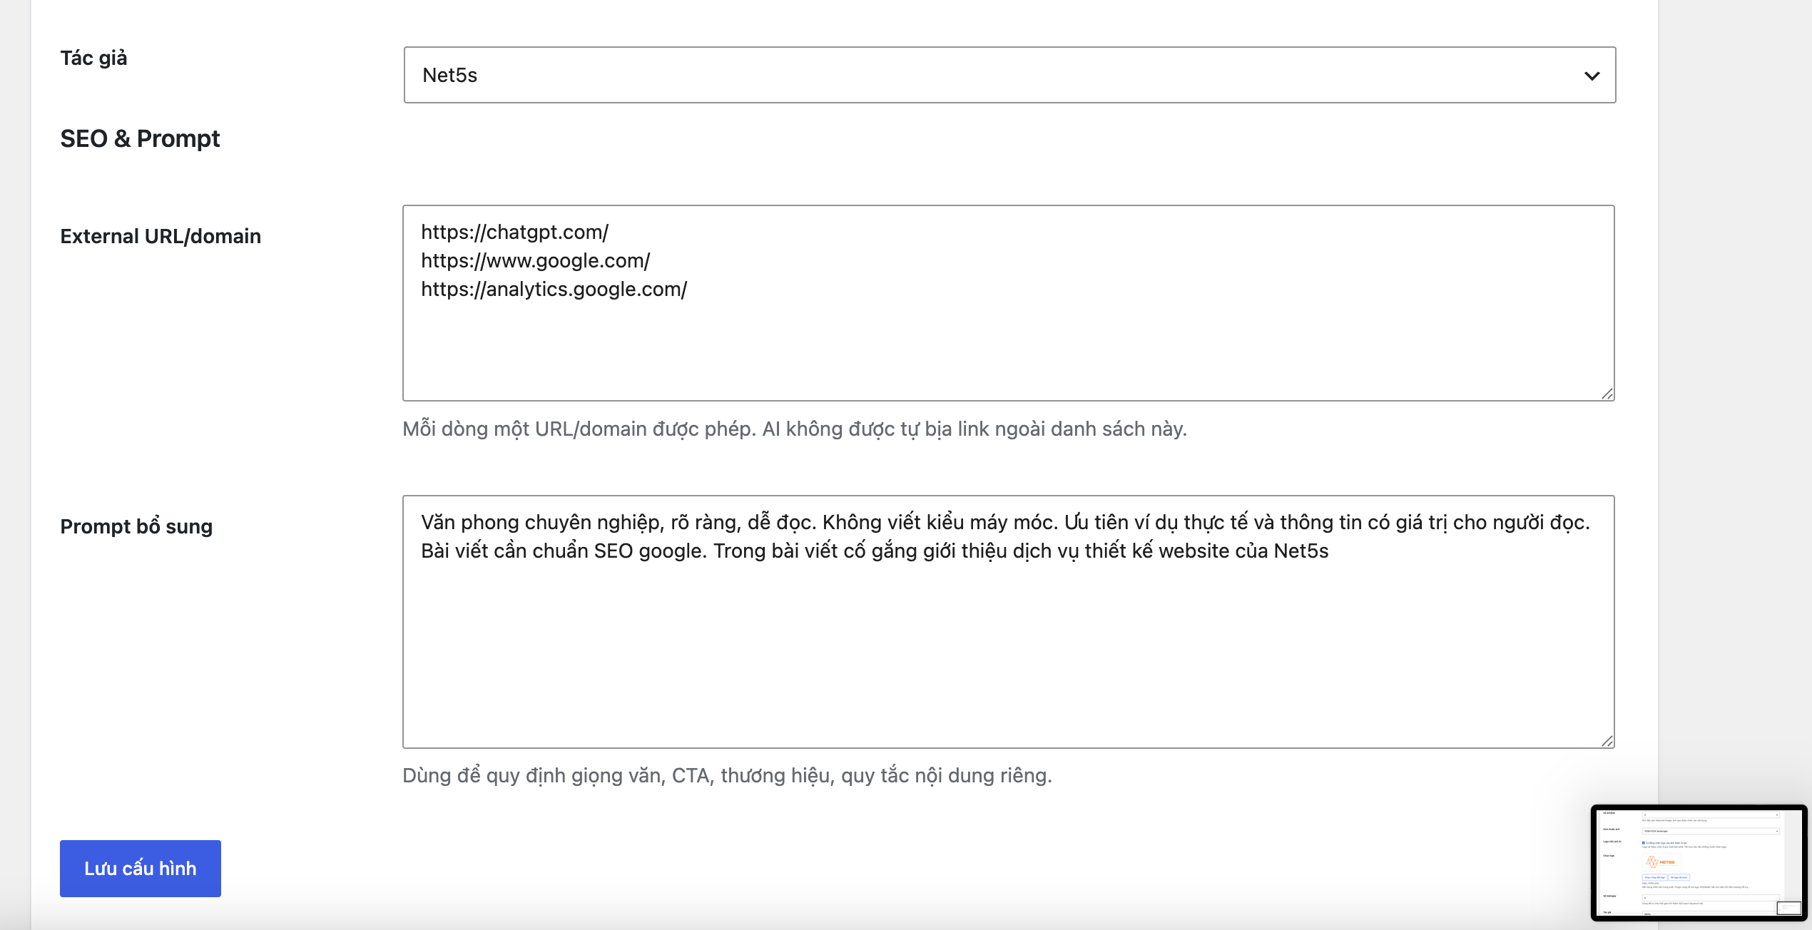The height and width of the screenshot is (930, 1812).
Task: Click the Lưu cấu hình button
Action: tap(141, 869)
